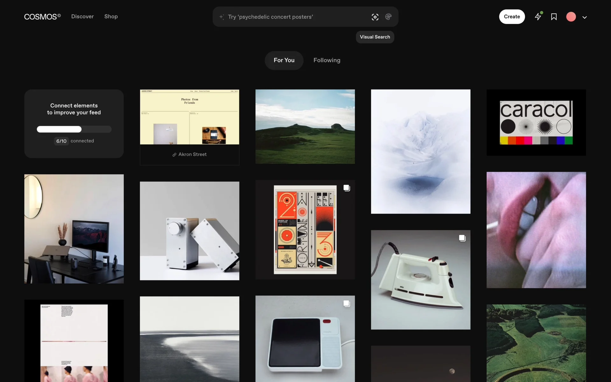Go to the Shop page
The height and width of the screenshot is (382, 611).
tap(111, 17)
